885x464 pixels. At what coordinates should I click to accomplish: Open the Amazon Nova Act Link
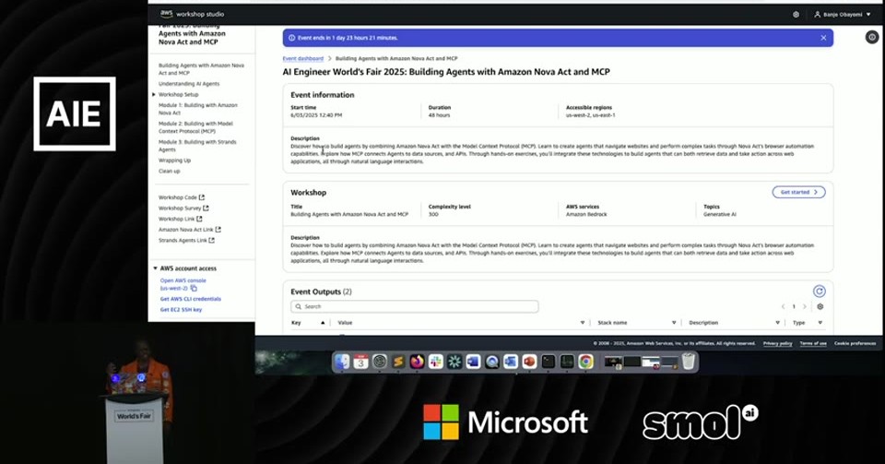click(x=190, y=230)
